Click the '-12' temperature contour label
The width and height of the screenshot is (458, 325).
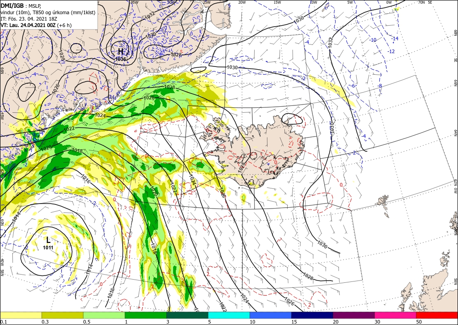point(391,51)
